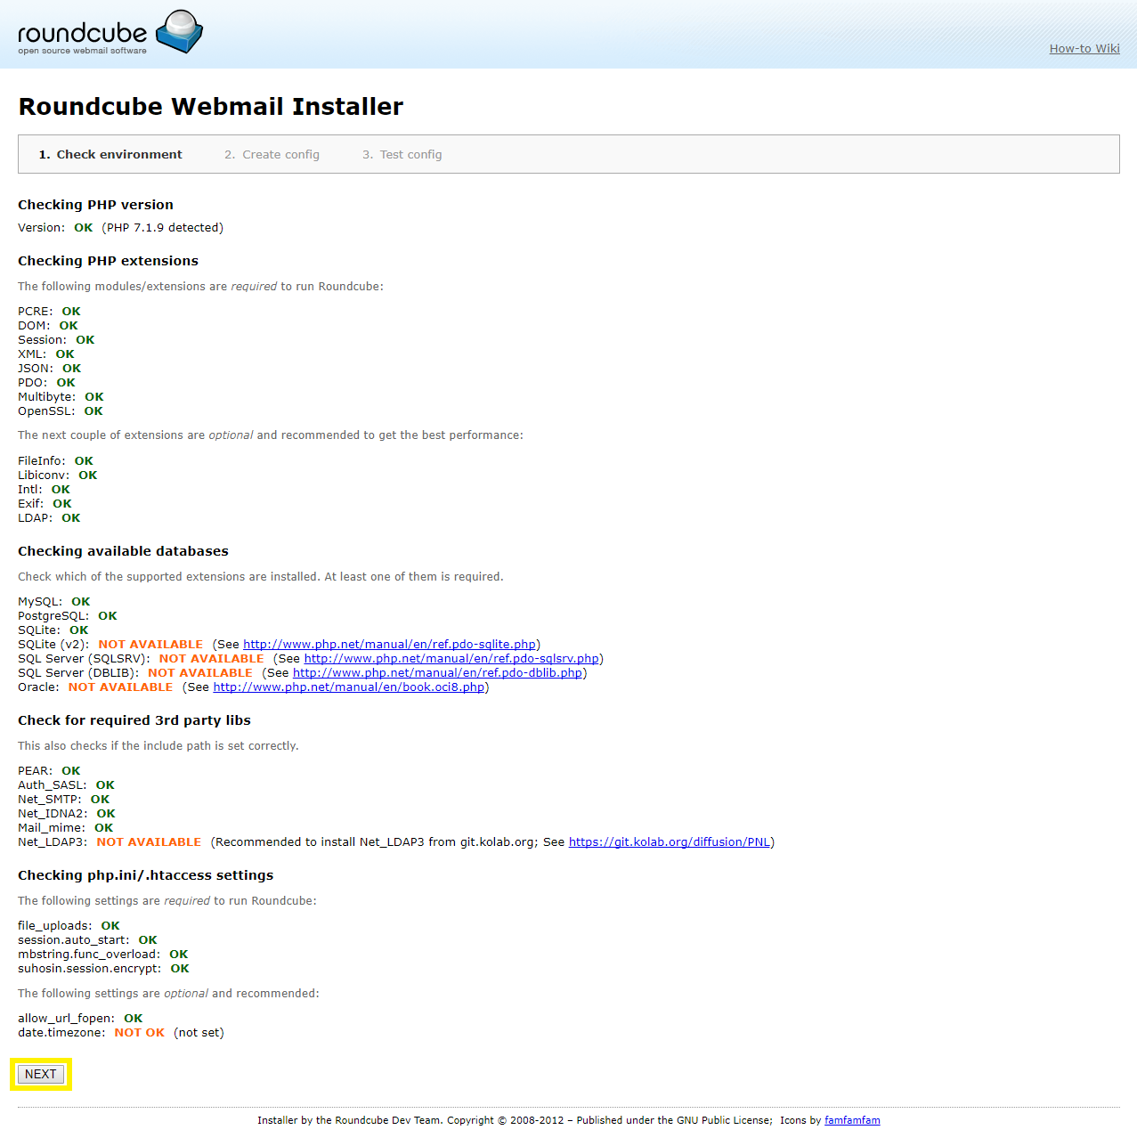
Task: Click the Checking PHP version heading
Action: (95, 205)
